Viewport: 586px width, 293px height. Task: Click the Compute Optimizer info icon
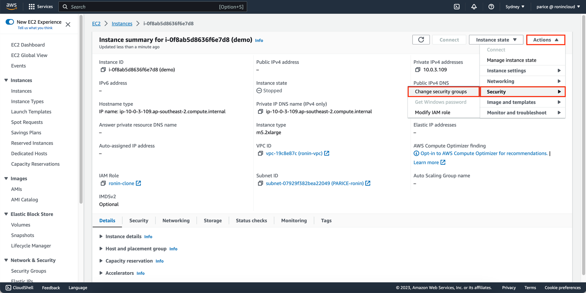tap(416, 153)
